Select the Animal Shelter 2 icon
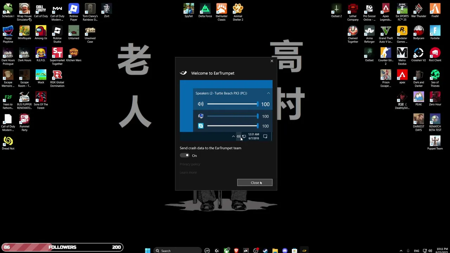The height and width of the screenshot is (253, 450). [x=238, y=13]
